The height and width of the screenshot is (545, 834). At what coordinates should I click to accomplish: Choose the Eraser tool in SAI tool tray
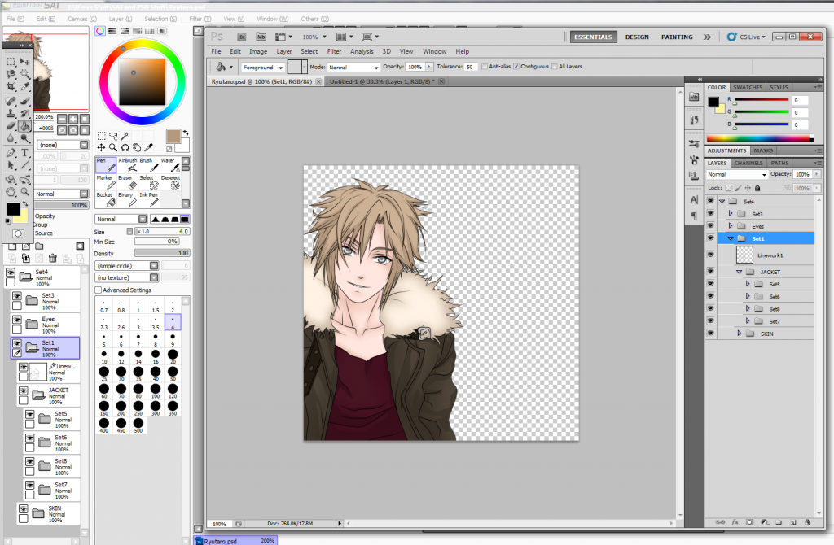point(125,183)
